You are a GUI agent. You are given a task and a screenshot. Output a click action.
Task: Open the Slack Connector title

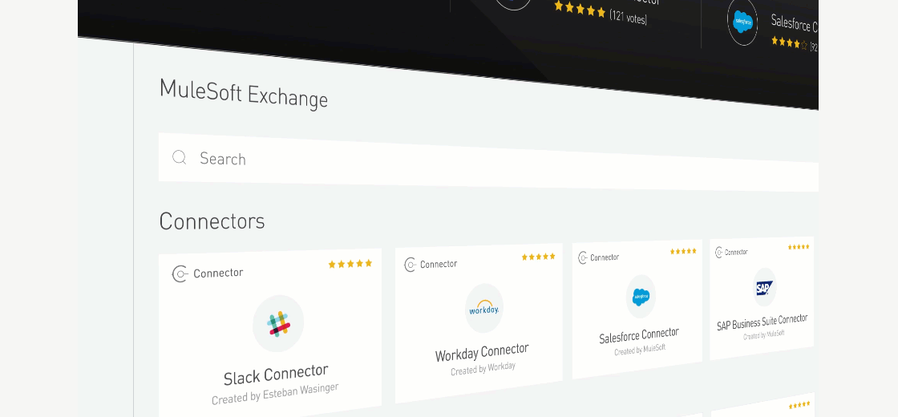pyautogui.click(x=276, y=375)
